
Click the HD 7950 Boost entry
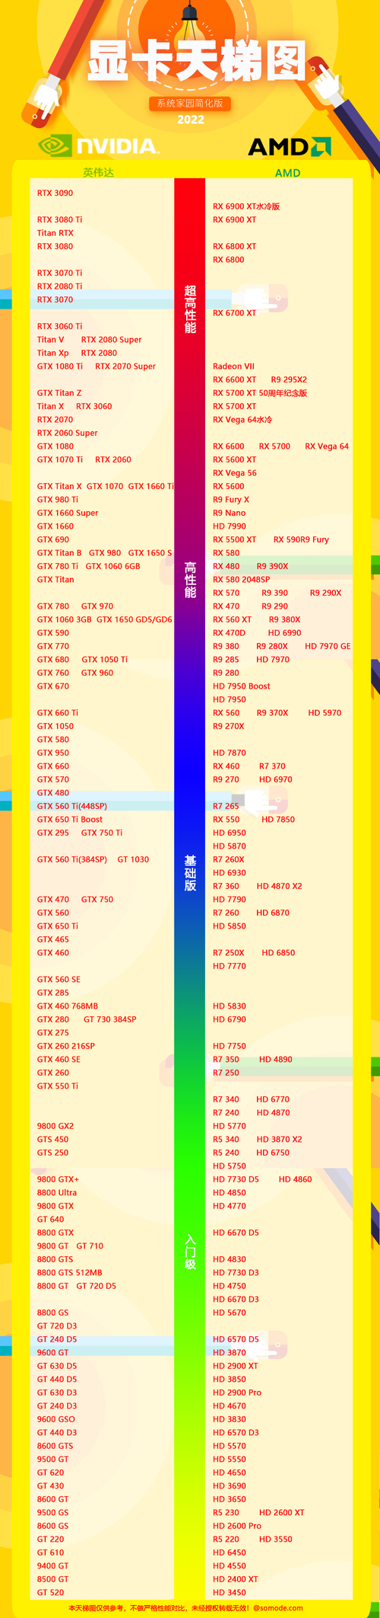[x=242, y=686]
